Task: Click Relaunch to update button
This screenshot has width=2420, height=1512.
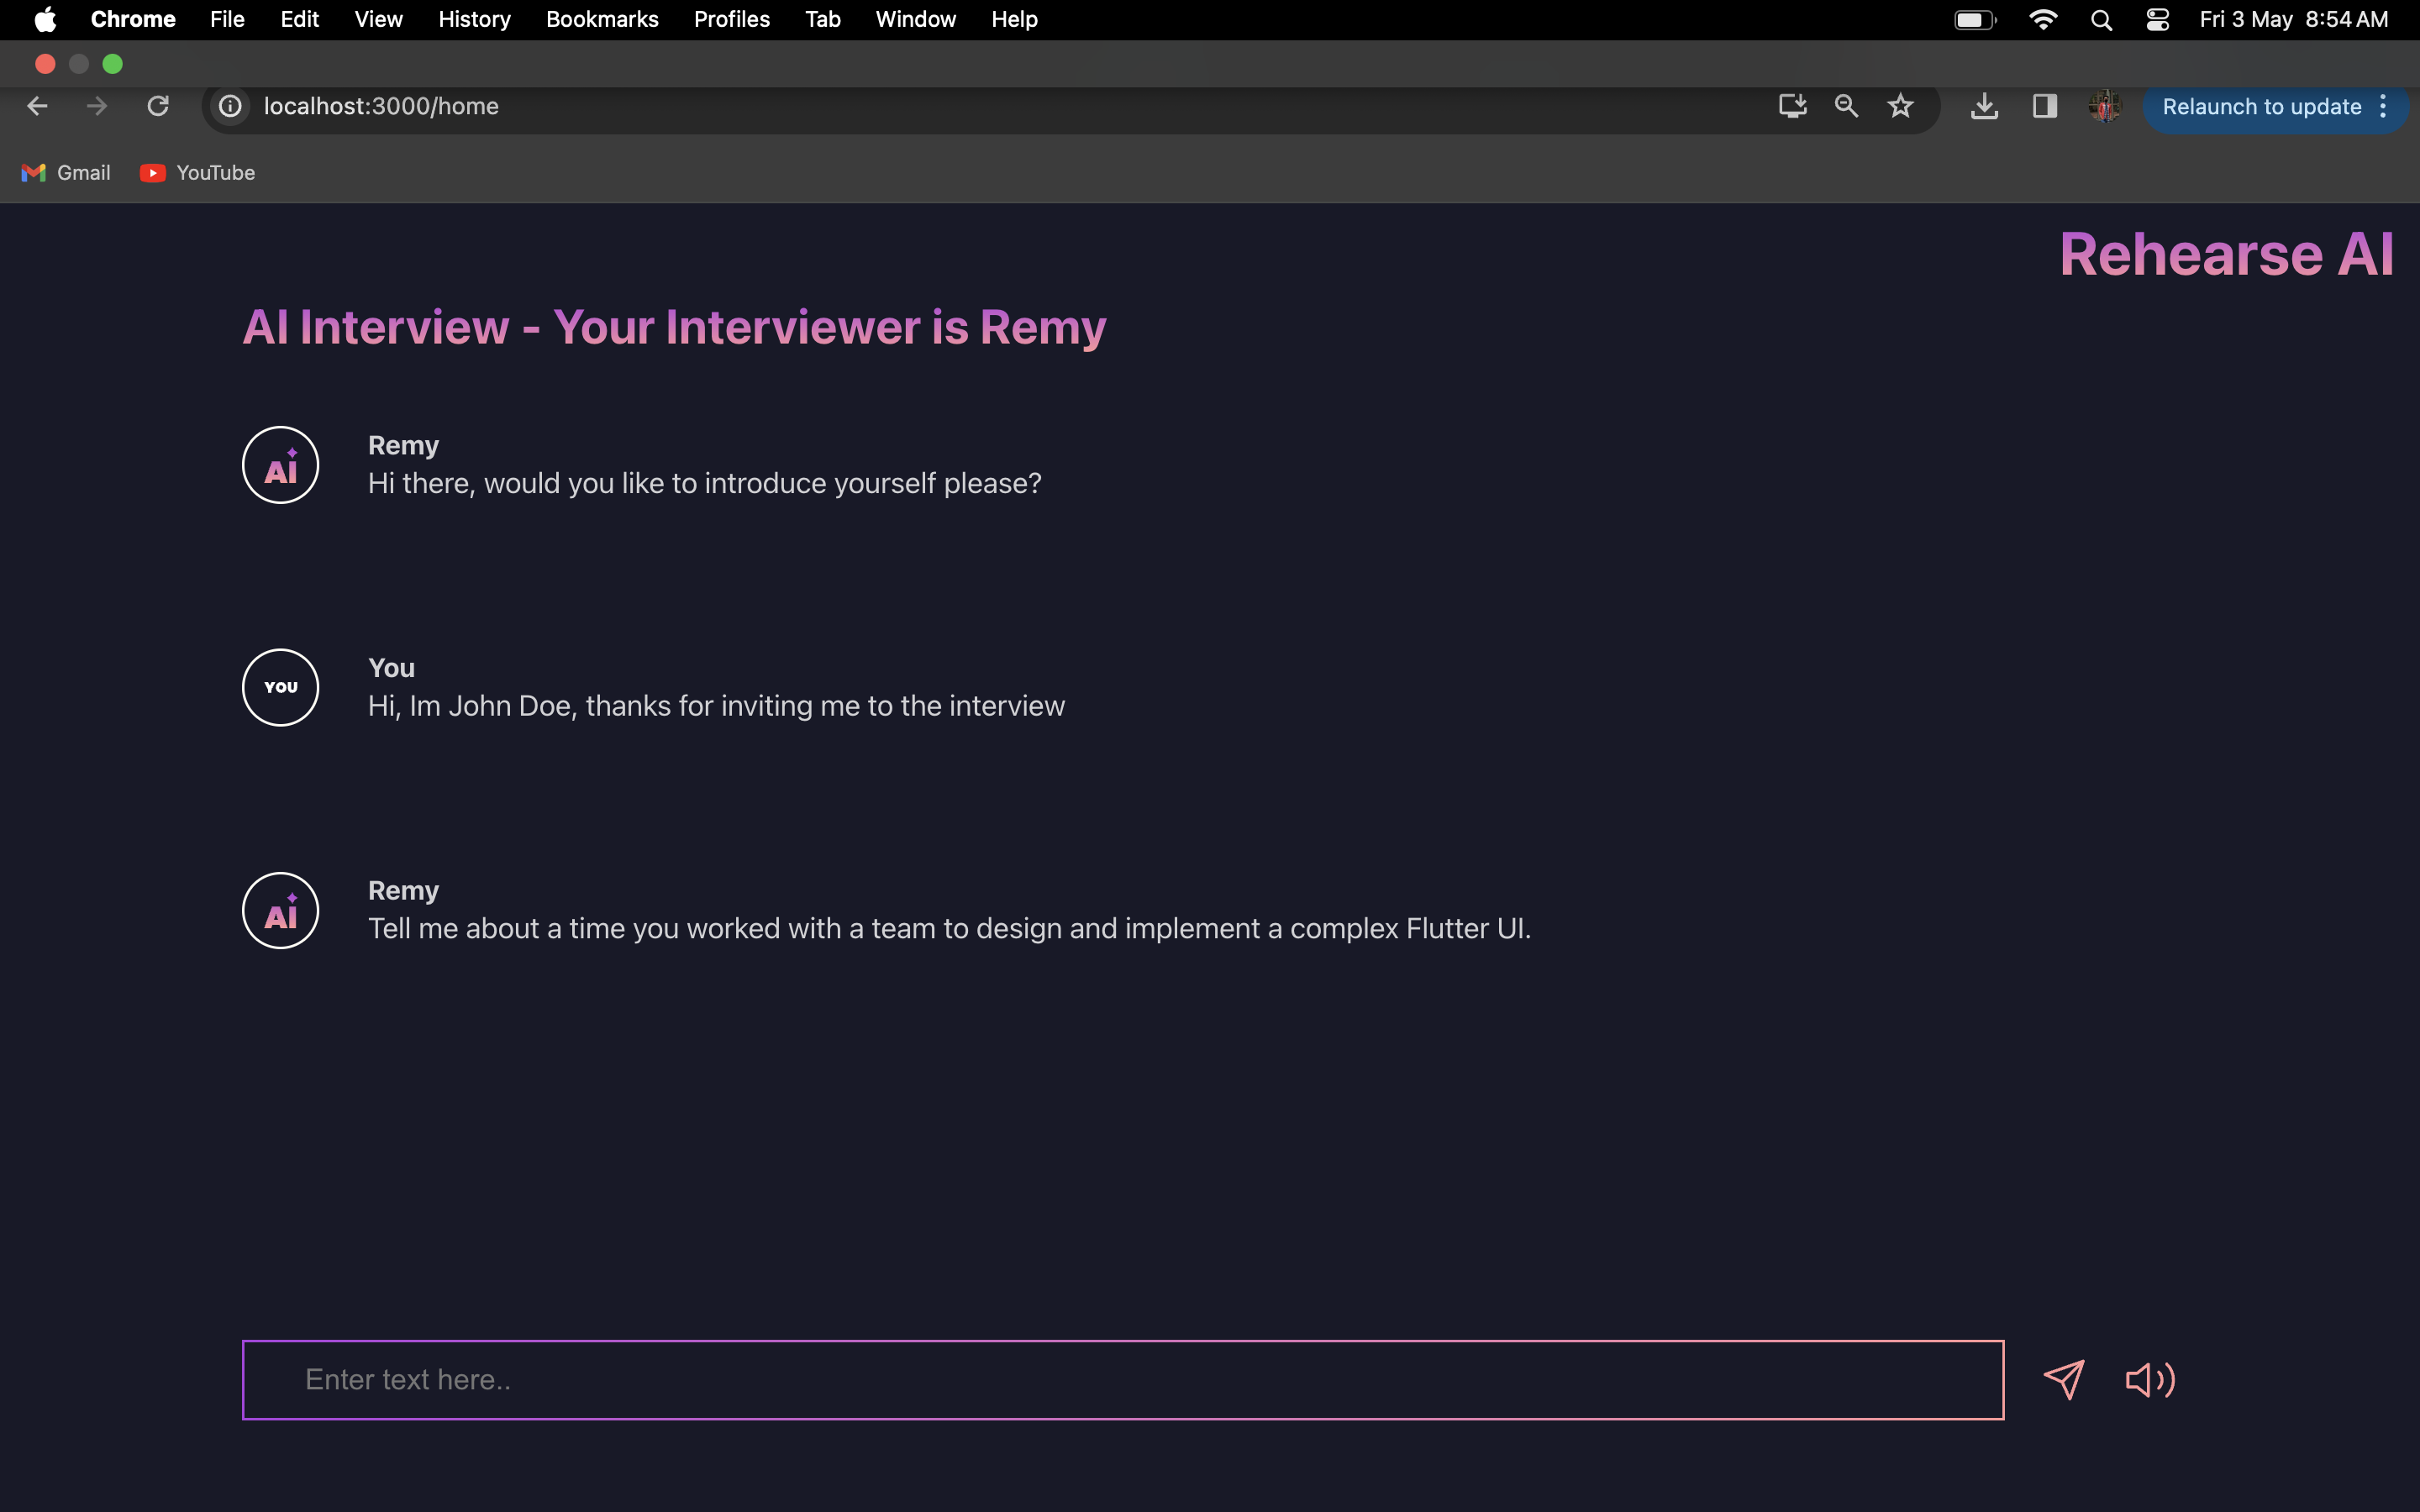Action: 2261,107
